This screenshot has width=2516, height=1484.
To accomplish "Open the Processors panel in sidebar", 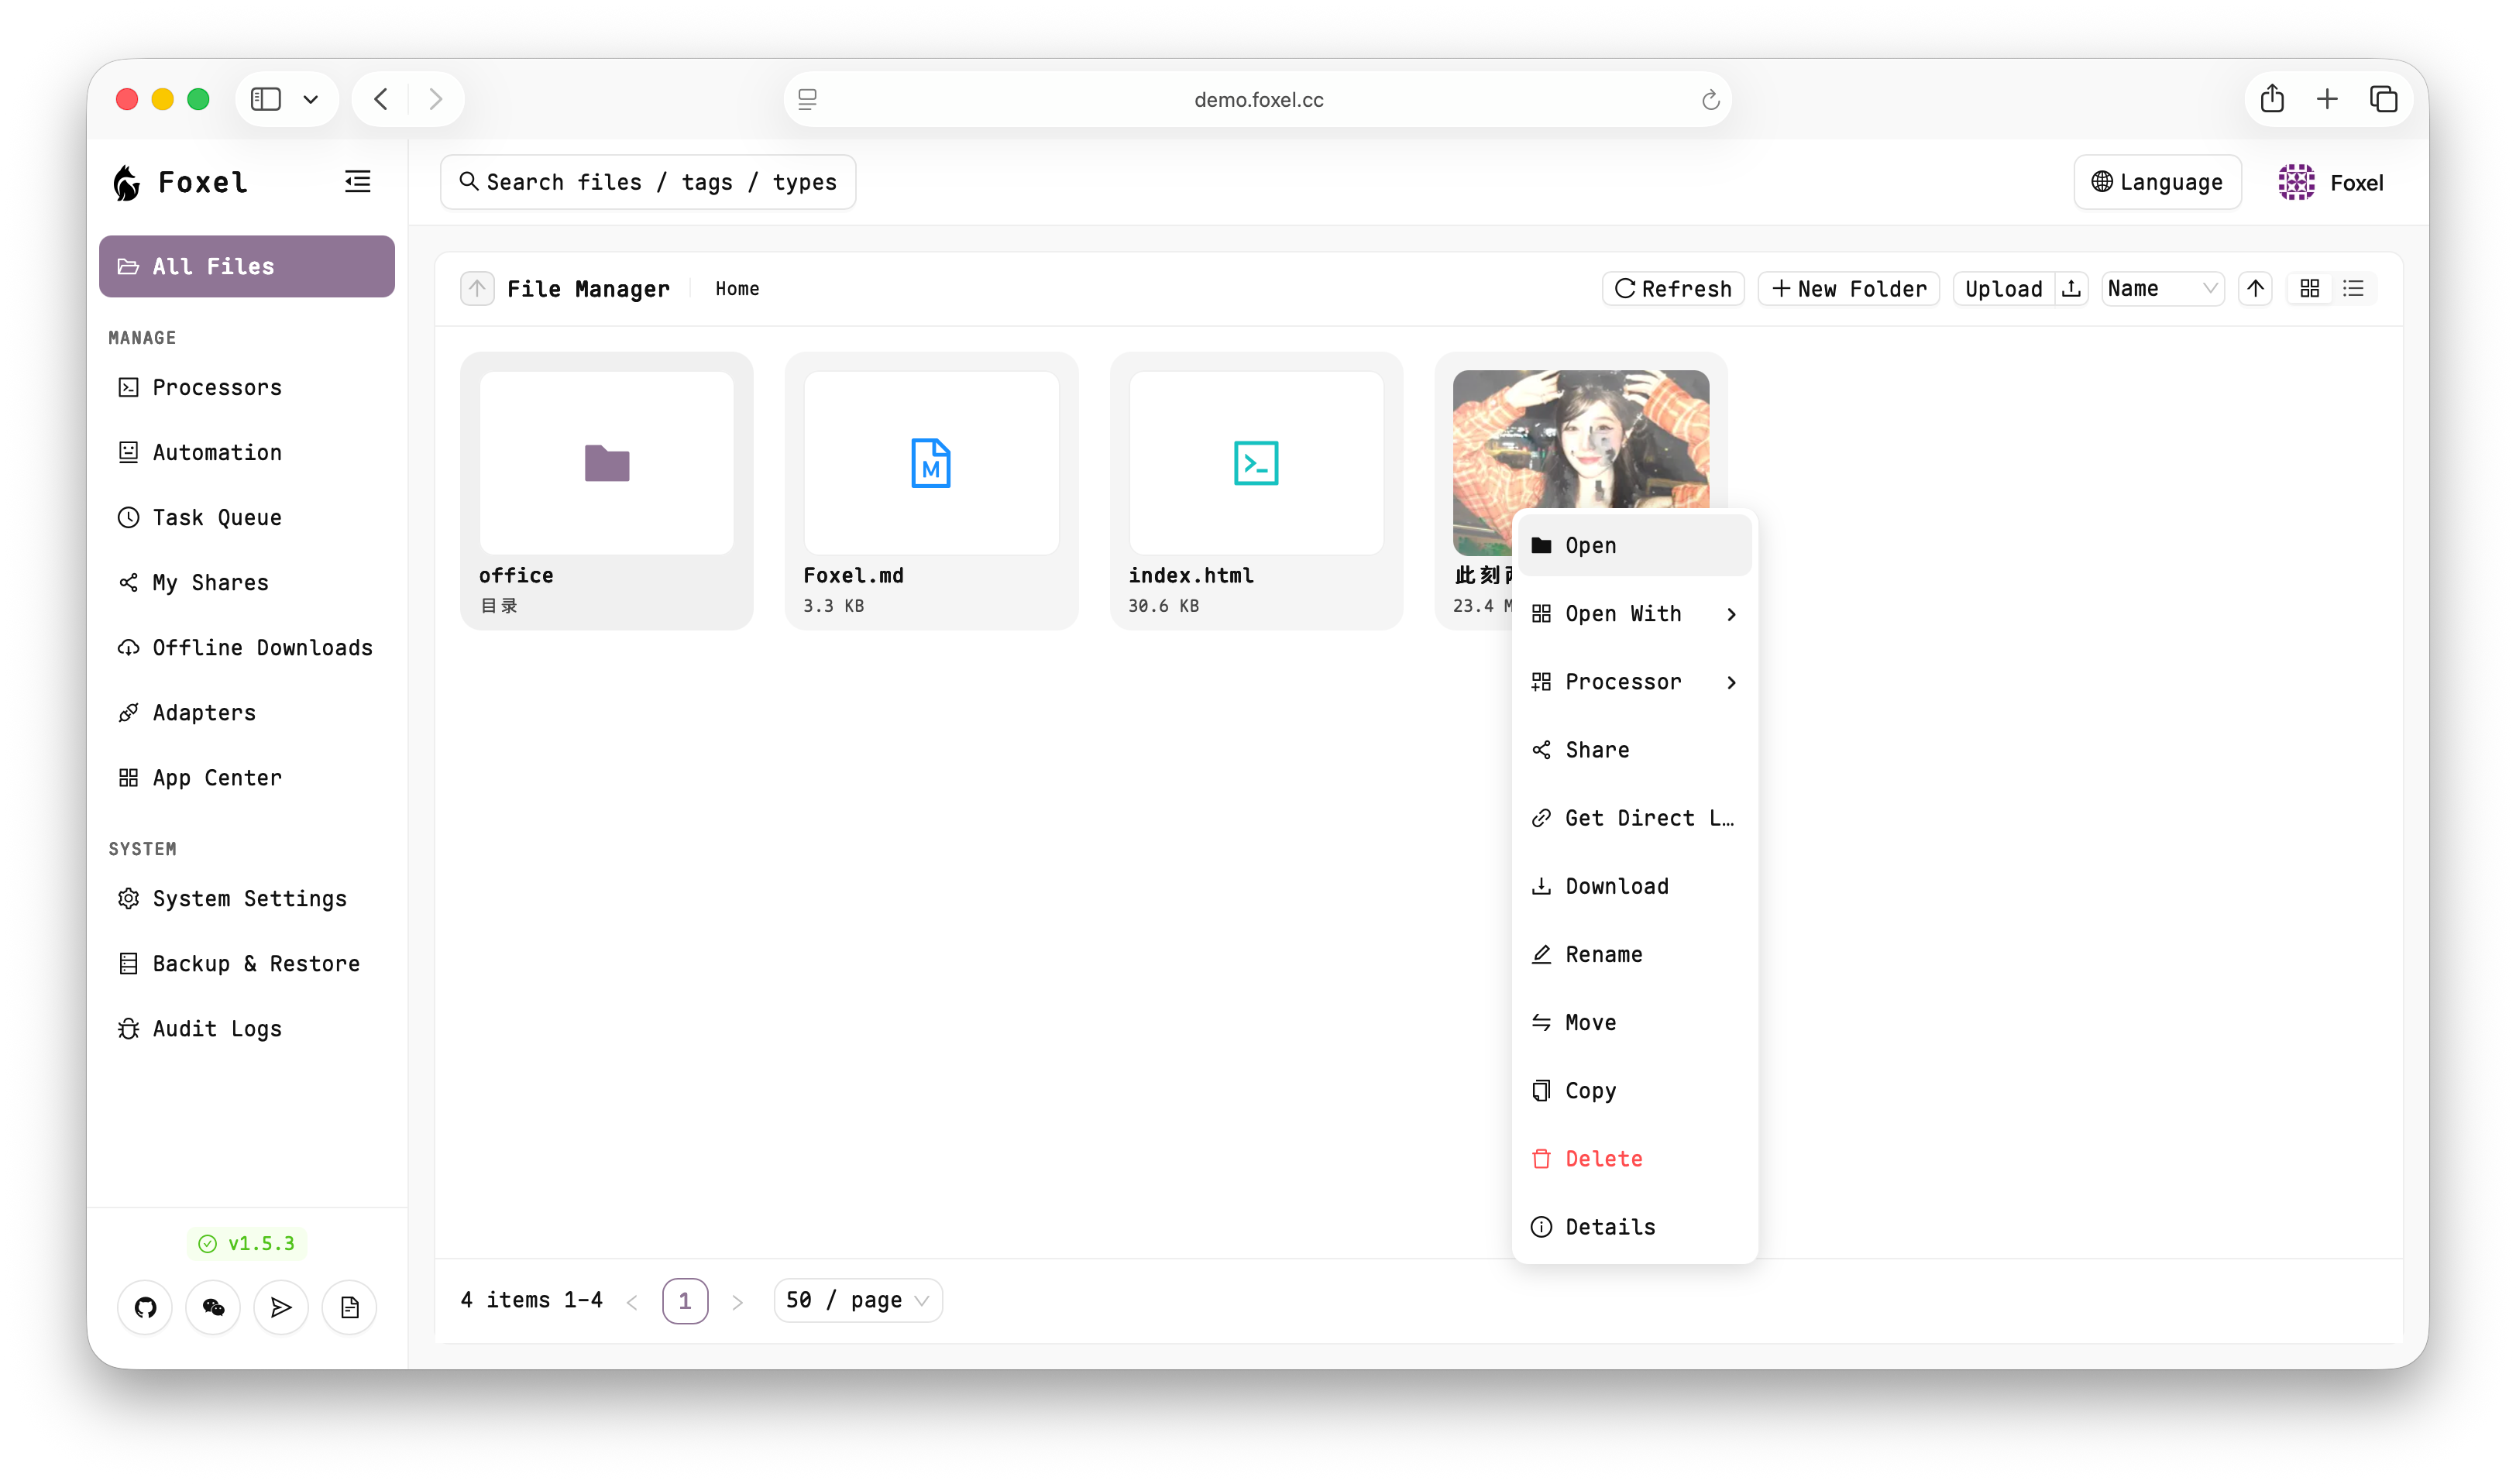I will click(x=216, y=387).
